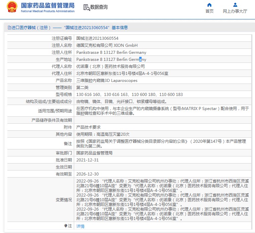Click the document icon before 进口医疗器械
255x233 pixels.
(x=9, y=28)
